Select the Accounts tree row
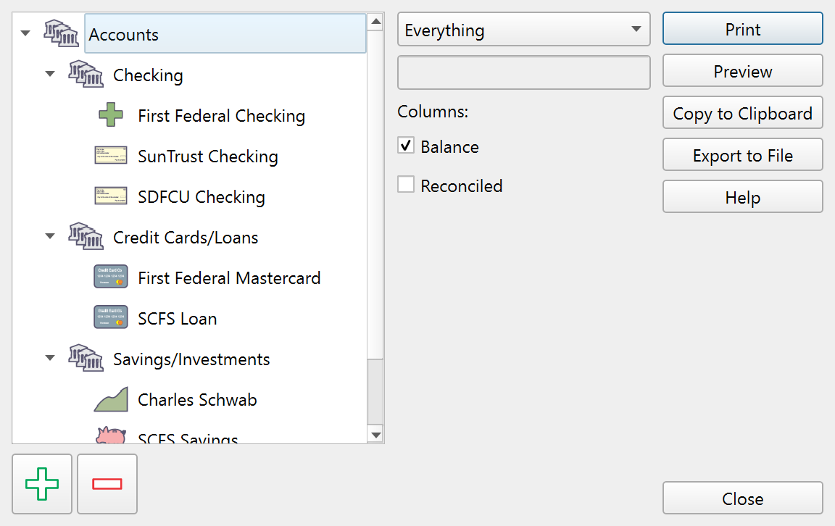The height and width of the screenshot is (526, 835). (x=225, y=33)
